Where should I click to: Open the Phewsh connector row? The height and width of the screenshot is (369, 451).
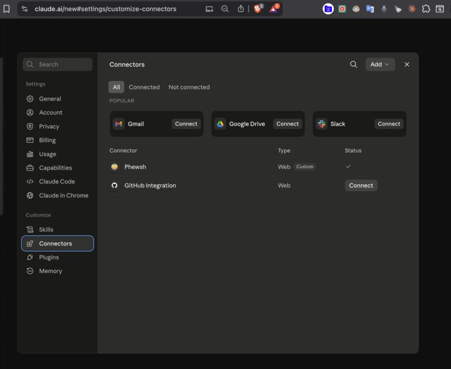[x=258, y=167]
